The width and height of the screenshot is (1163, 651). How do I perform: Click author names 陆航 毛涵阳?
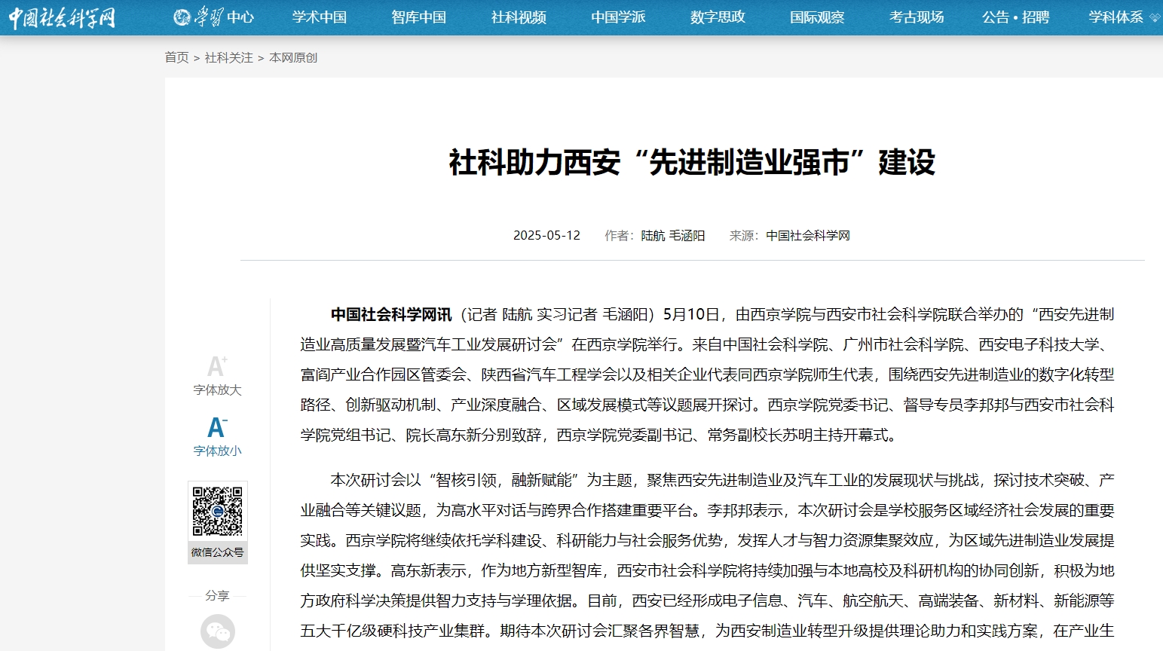[673, 235]
